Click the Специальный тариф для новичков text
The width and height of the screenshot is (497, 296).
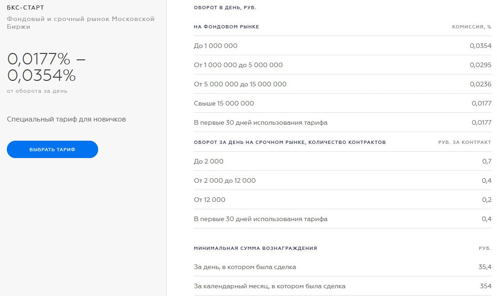(66, 119)
